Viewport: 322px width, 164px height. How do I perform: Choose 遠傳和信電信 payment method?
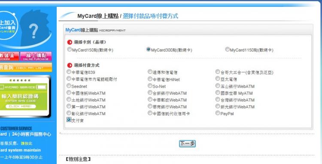150,72
